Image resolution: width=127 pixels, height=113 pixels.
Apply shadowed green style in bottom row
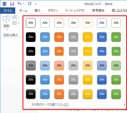pyautogui.click(x=116, y=94)
